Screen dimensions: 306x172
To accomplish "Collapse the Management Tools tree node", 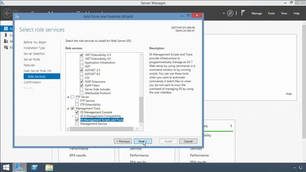I will (68, 108).
